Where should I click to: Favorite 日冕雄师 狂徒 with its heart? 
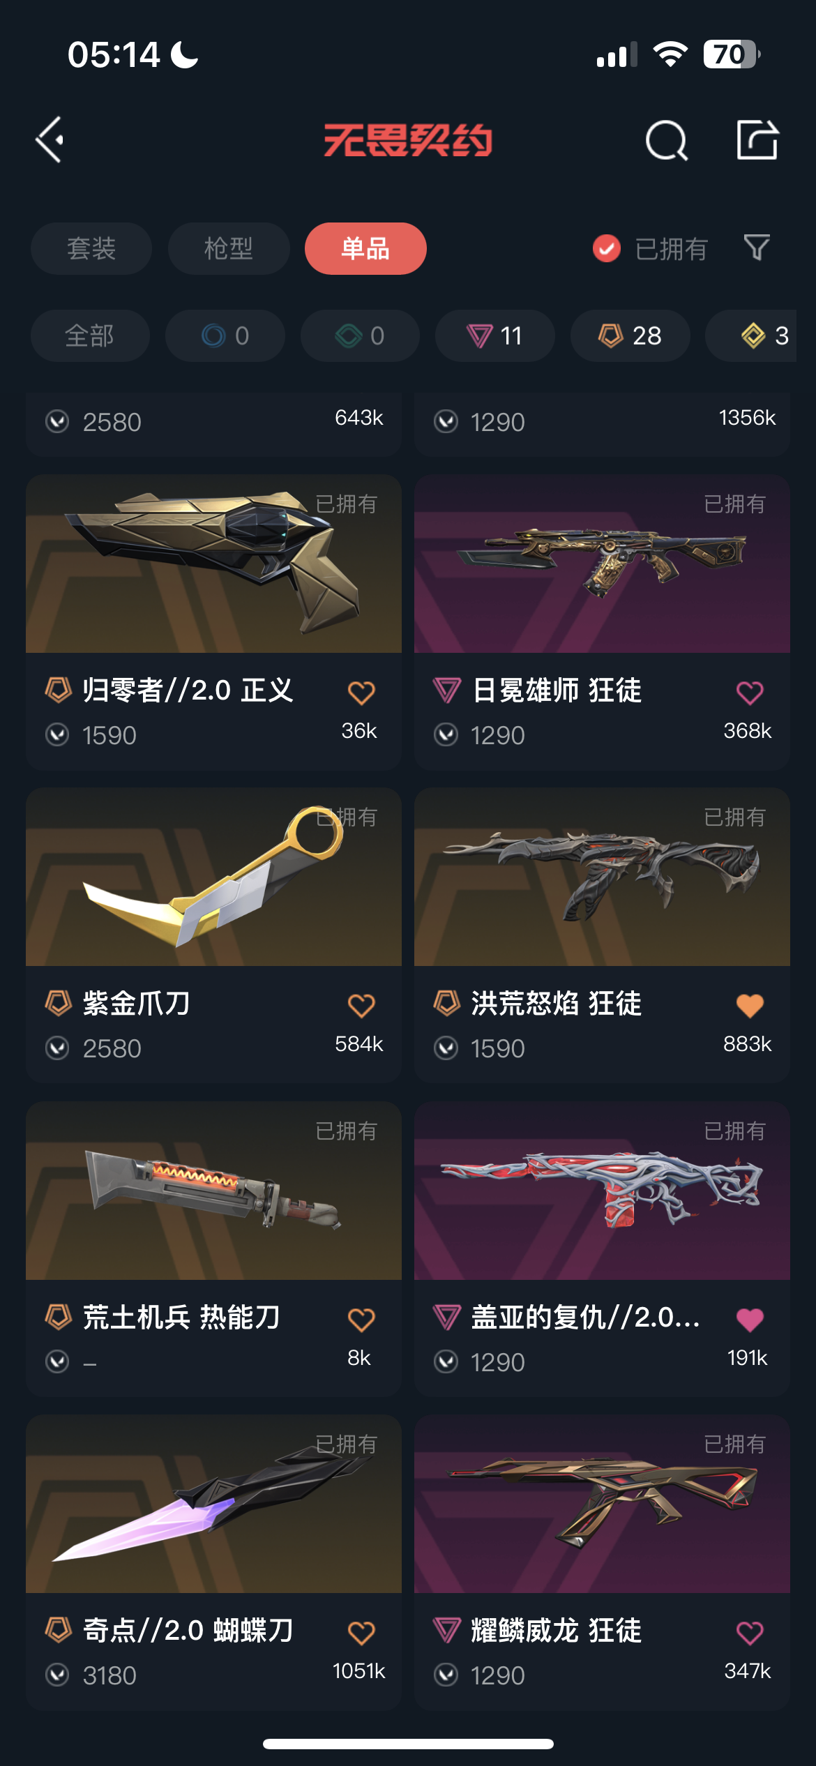(x=750, y=693)
